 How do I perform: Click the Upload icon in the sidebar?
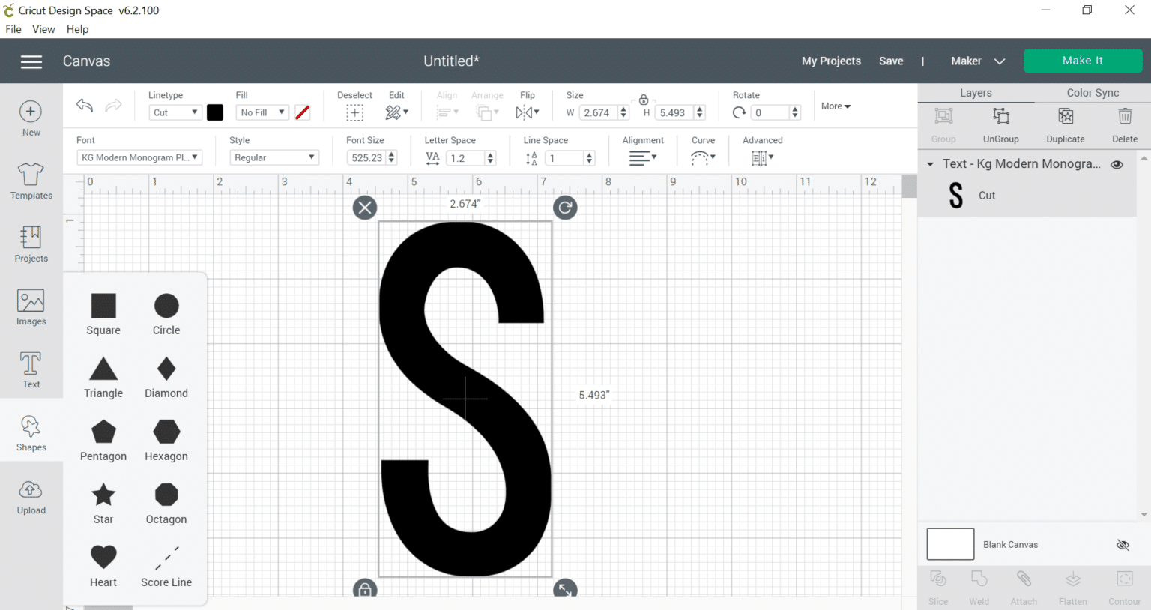31,495
